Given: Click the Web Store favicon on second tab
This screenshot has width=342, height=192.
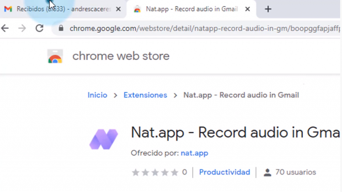Looking at the screenshot, I should coord(137,9).
